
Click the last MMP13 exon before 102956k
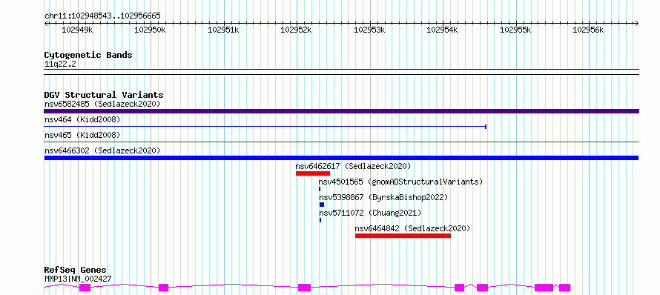tap(565, 288)
